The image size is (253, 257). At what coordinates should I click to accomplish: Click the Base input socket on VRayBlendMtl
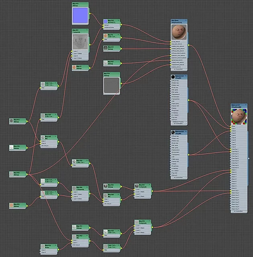pyautogui.click(x=231, y=126)
